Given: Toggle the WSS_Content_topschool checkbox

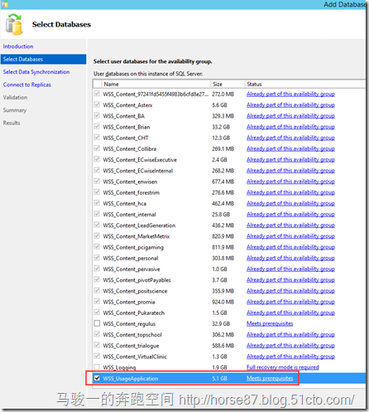Looking at the screenshot, I should pos(97,334).
